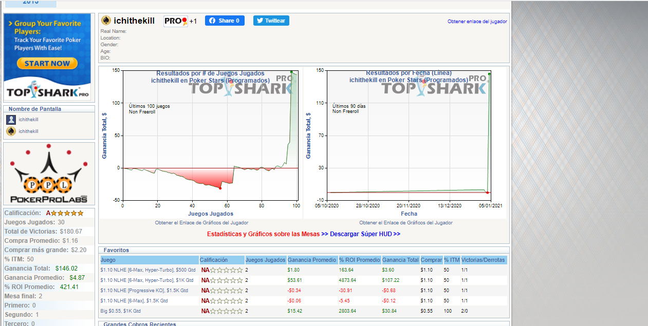Share player on Facebook

coord(225,21)
